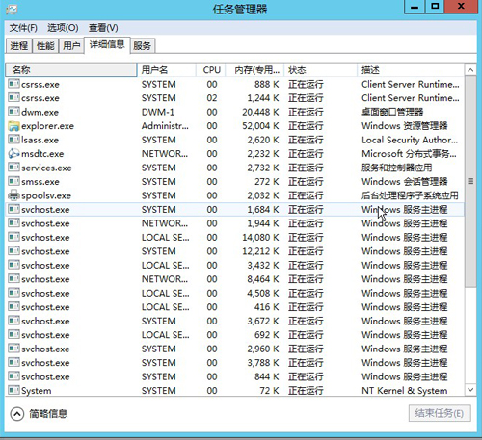The image size is (482, 440).
Task: Close the Task Manager window
Action: (x=461, y=7)
